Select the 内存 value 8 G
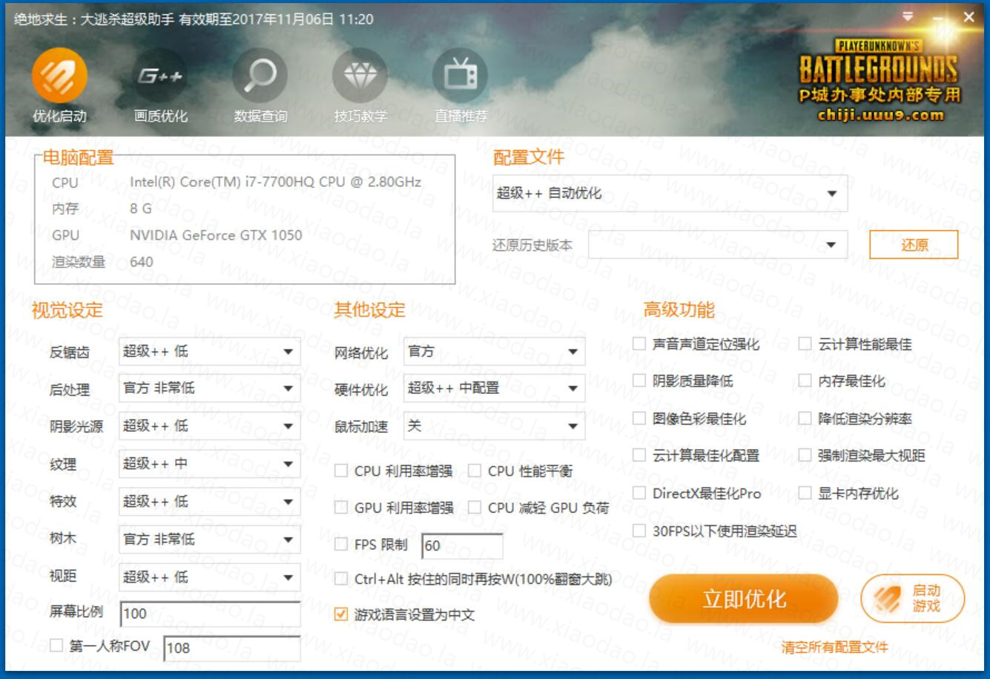 click(x=141, y=209)
